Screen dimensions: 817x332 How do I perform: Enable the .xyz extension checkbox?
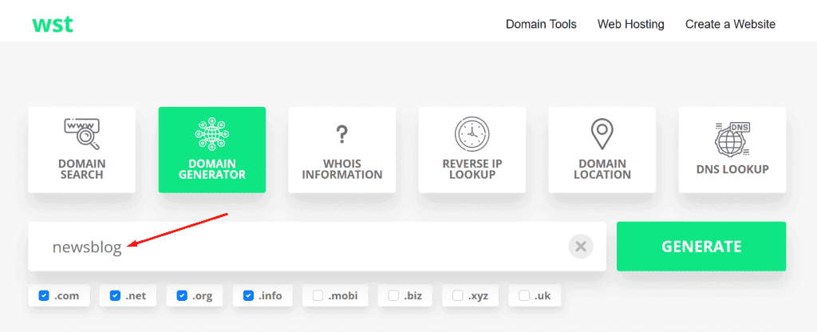tap(457, 296)
